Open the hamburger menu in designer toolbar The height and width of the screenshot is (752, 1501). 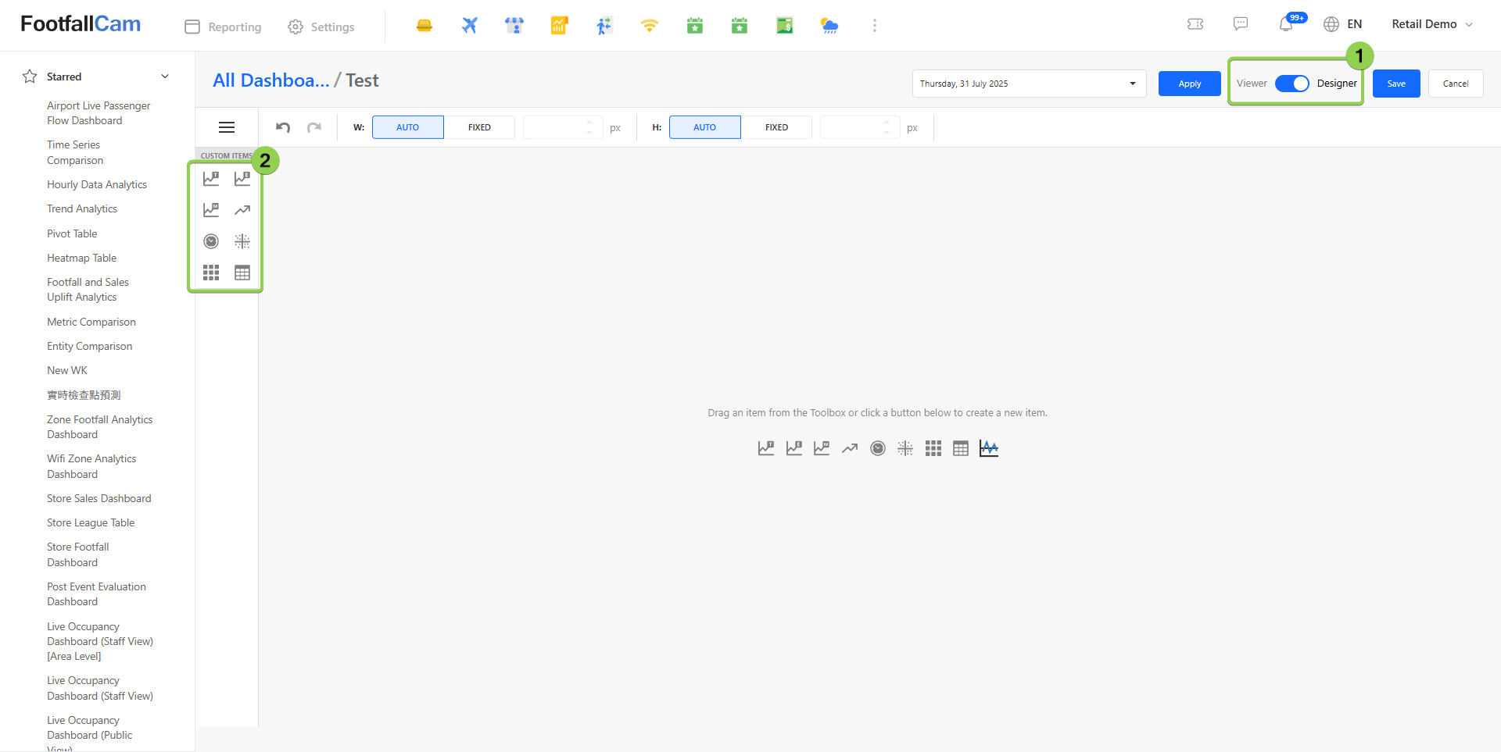tap(227, 127)
